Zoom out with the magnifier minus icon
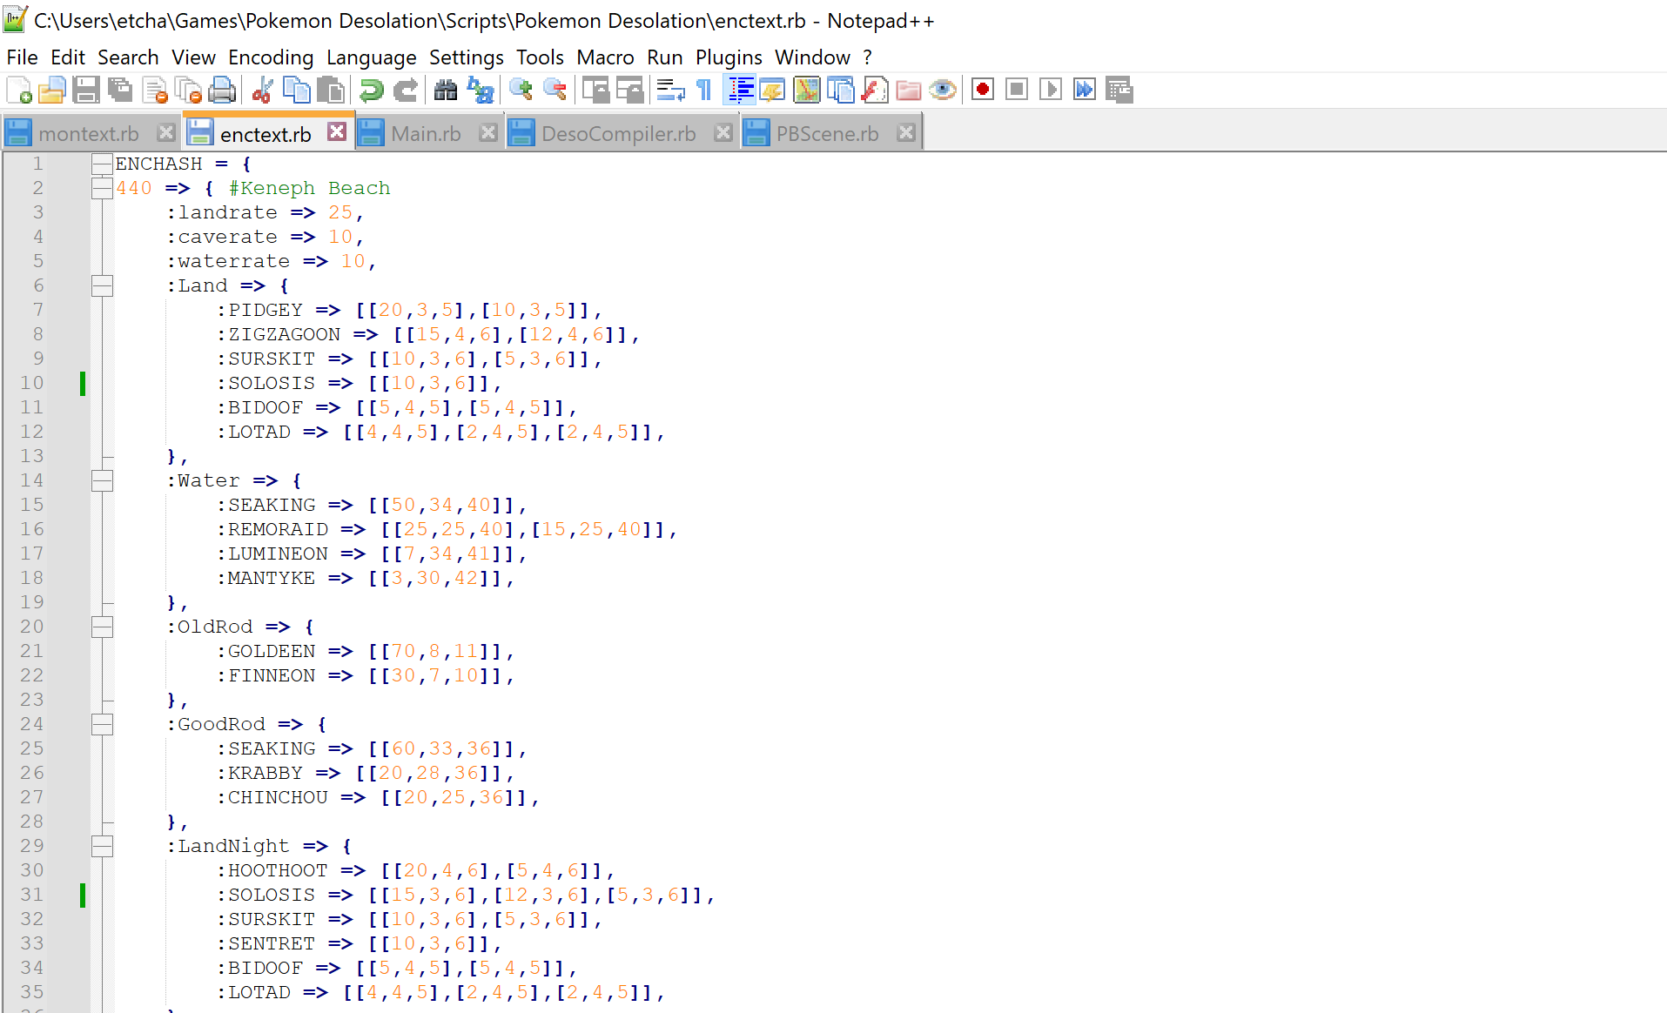Screen dimensions: 1667x1013 (555, 90)
